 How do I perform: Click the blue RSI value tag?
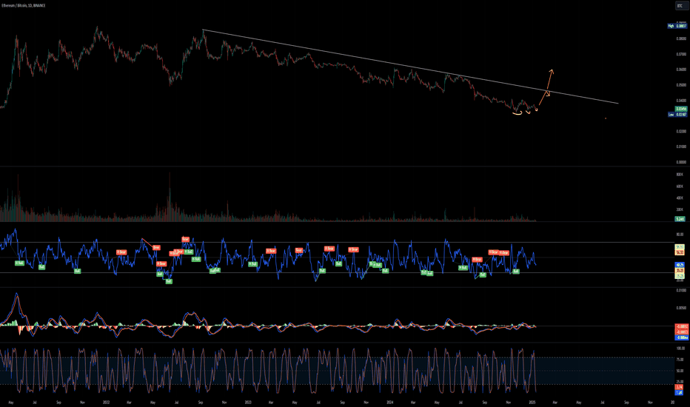[680, 264]
